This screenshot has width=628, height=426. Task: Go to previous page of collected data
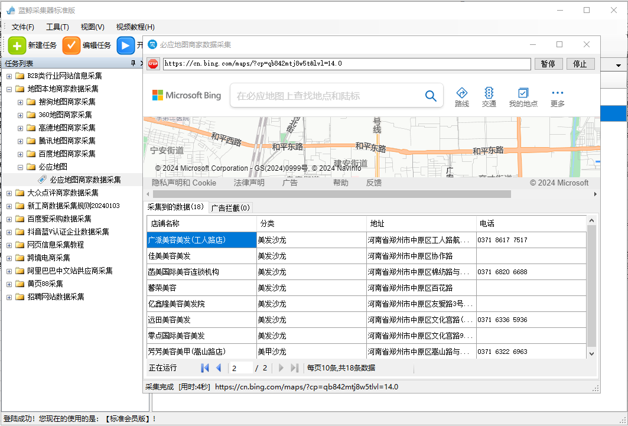219,368
